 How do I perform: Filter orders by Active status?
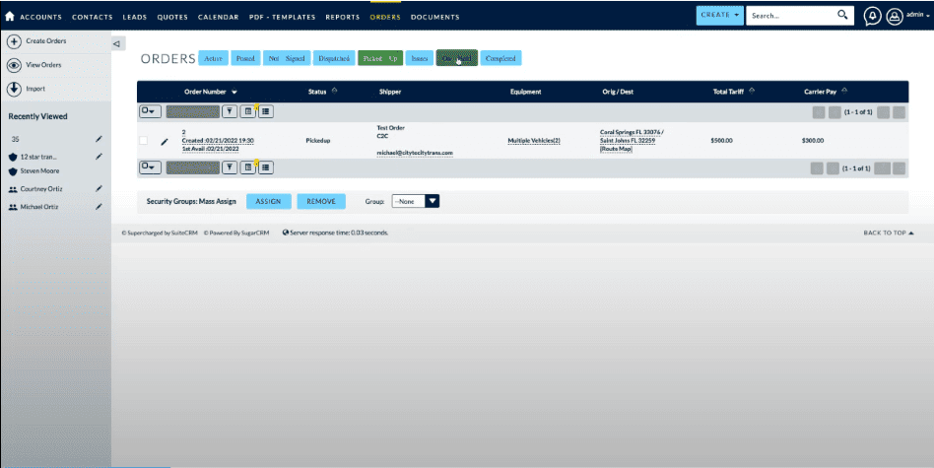[213, 58]
